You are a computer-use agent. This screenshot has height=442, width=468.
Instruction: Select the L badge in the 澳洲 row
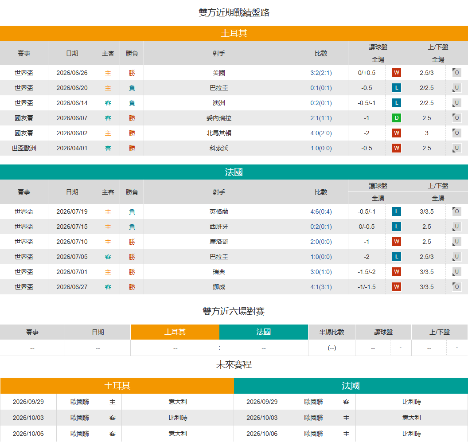coord(396,103)
